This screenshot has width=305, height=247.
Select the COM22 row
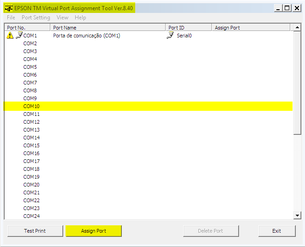coord(149,200)
